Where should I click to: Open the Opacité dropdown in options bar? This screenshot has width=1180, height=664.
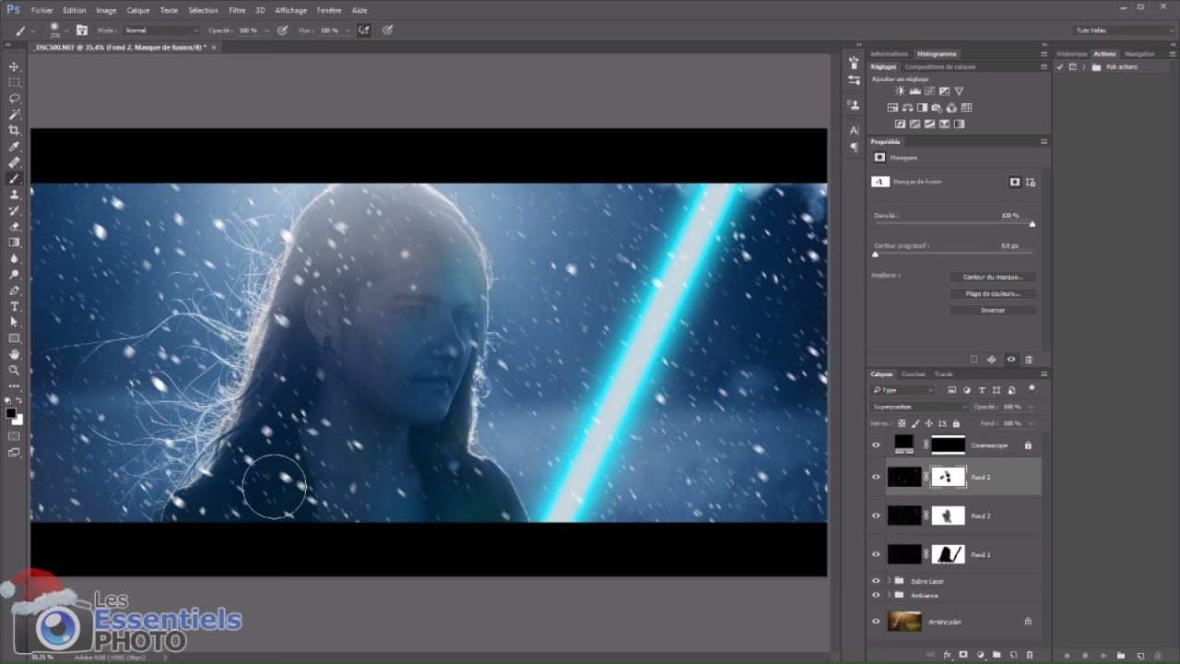(x=266, y=30)
